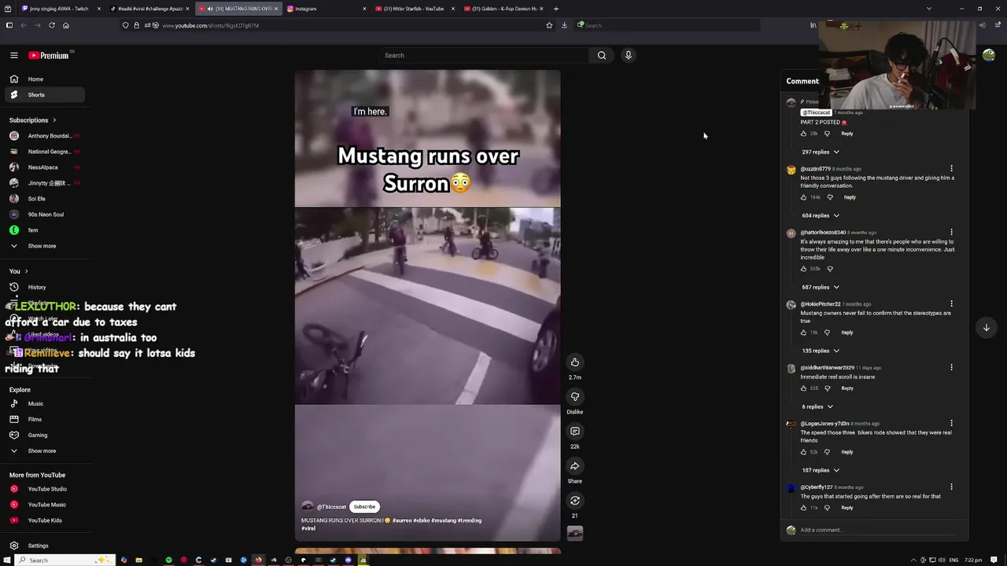Open More options on @ozztin5779 comment
This screenshot has height=566, width=1007.
click(951, 168)
